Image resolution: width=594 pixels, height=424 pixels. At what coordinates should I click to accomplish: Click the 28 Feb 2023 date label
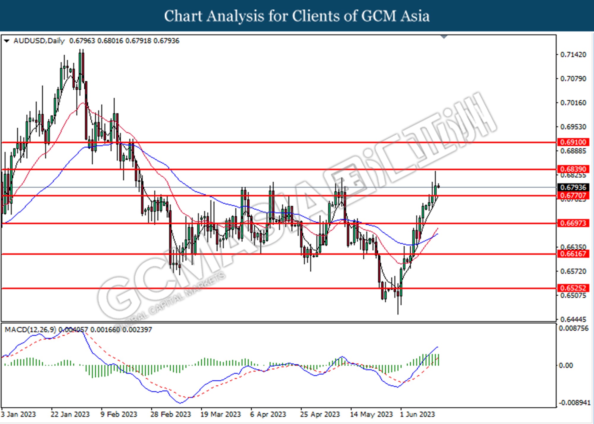170,414
